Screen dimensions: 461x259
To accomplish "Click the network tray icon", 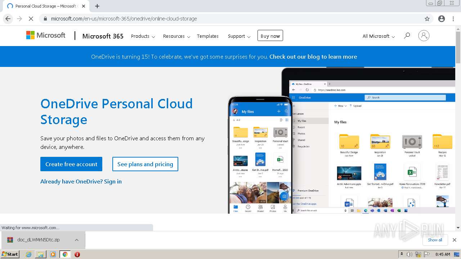I will click(x=418, y=254).
